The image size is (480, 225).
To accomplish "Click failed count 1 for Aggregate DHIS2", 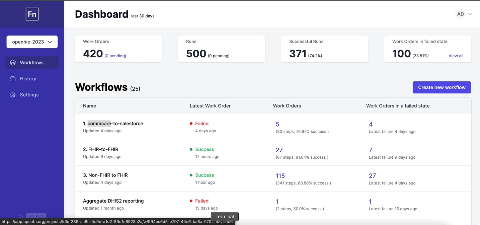I will tap(370, 202).
